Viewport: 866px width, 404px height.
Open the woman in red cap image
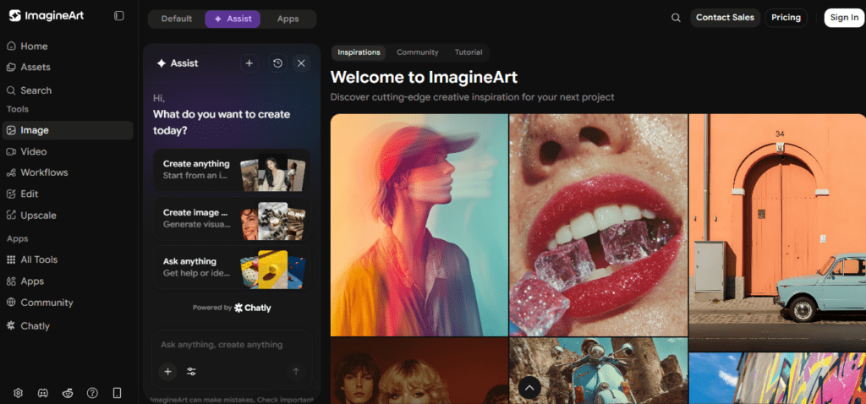point(419,225)
